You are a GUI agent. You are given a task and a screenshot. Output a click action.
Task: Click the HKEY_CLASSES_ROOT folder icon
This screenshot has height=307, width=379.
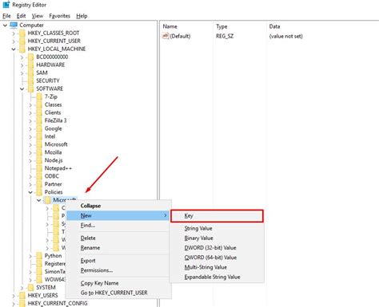pyautogui.click(x=22, y=33)
